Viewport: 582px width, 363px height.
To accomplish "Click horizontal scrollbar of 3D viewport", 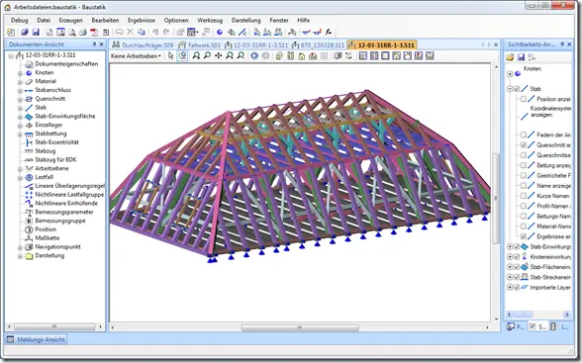I will point(300,327).
